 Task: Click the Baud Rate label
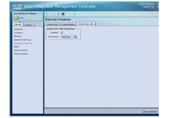pos(54,37)
